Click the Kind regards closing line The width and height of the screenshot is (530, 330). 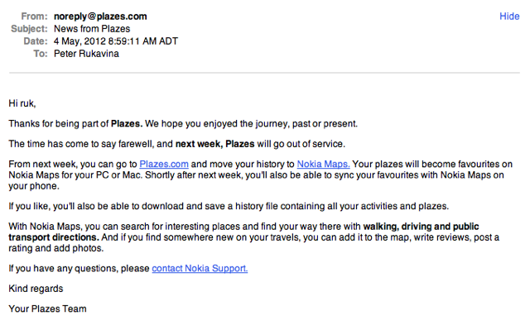tap(36, 289)
